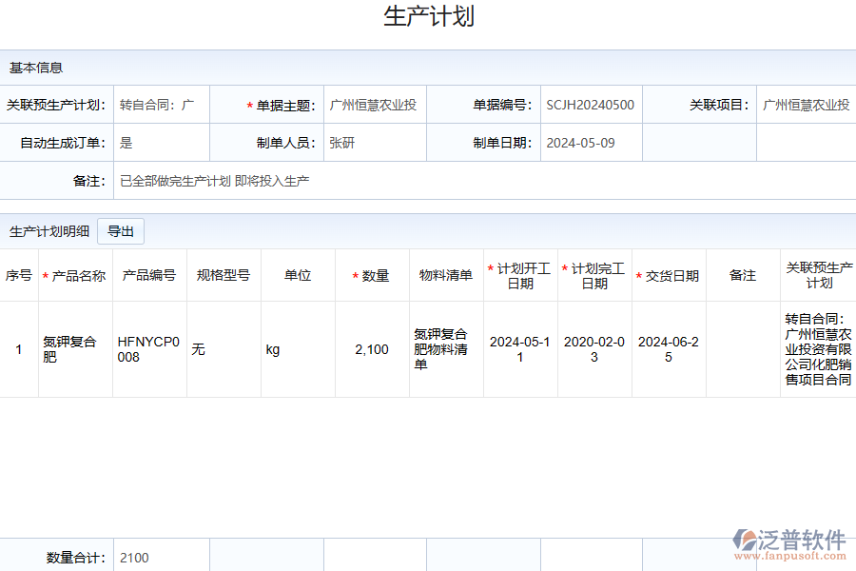Open the 自动生成订单 field showing 是

point(161,143)
